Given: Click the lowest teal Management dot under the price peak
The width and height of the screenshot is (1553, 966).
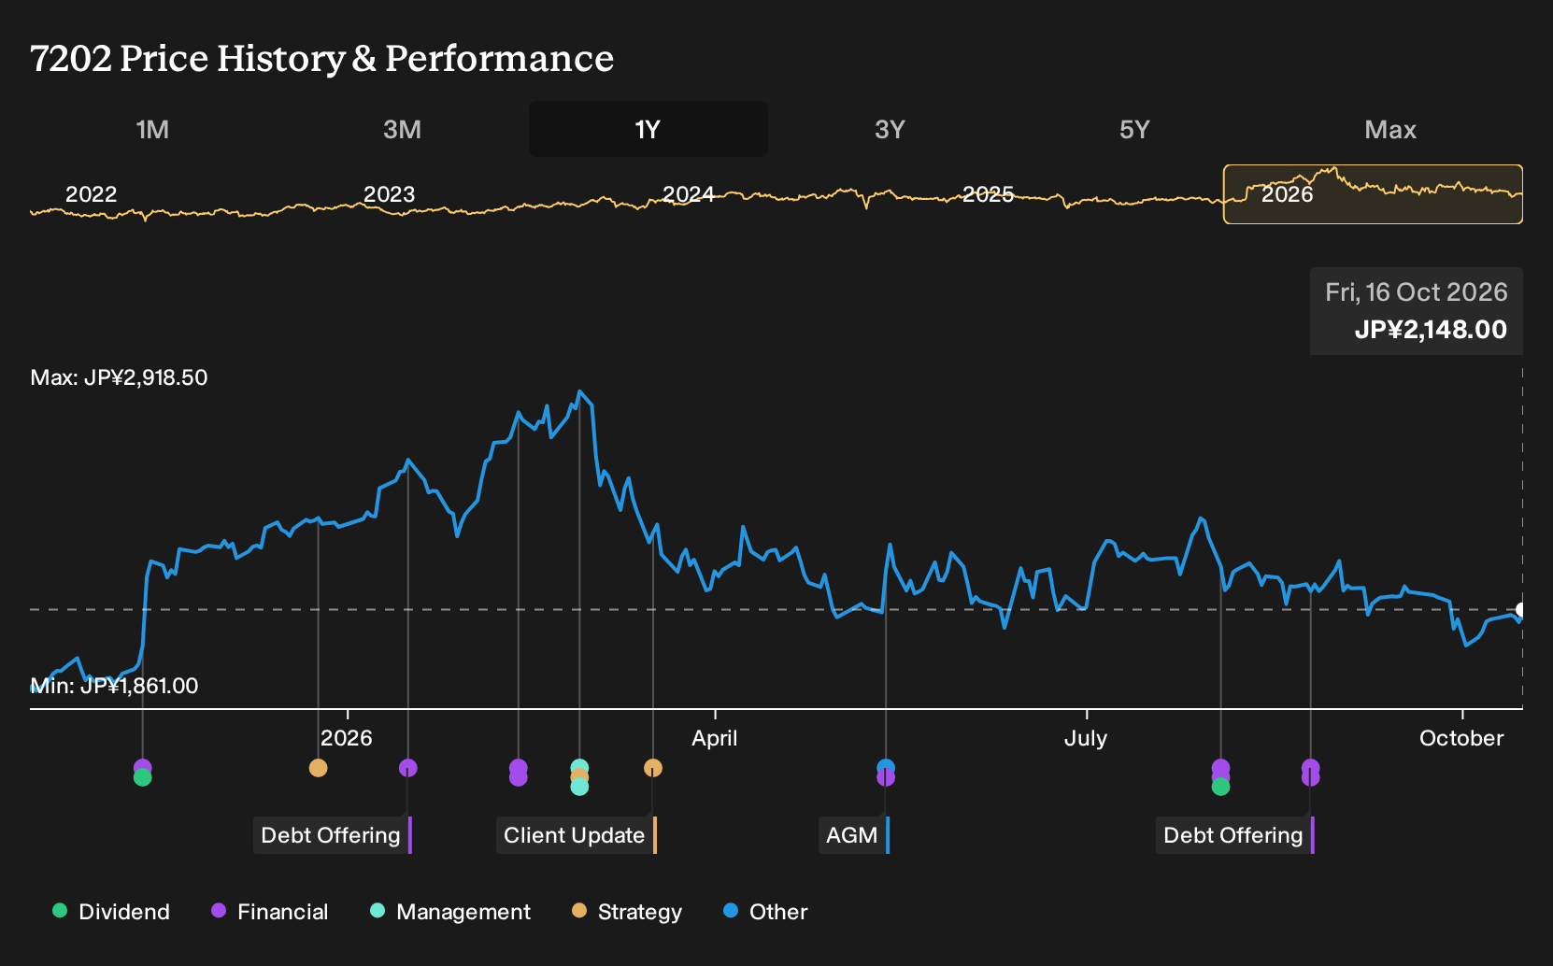Looking at the screenshot, I should tap(579, 787).
